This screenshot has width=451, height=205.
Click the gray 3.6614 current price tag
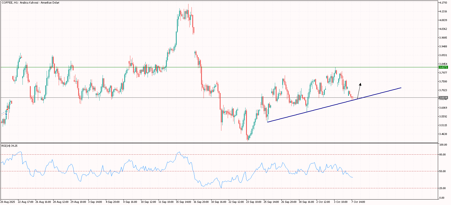point(443,97)
